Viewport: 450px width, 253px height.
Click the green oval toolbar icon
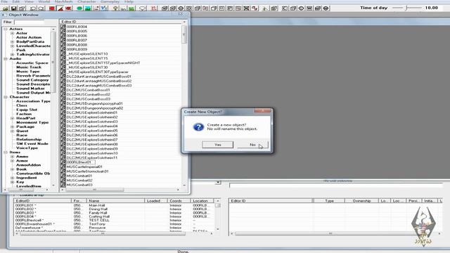(79, 8)
